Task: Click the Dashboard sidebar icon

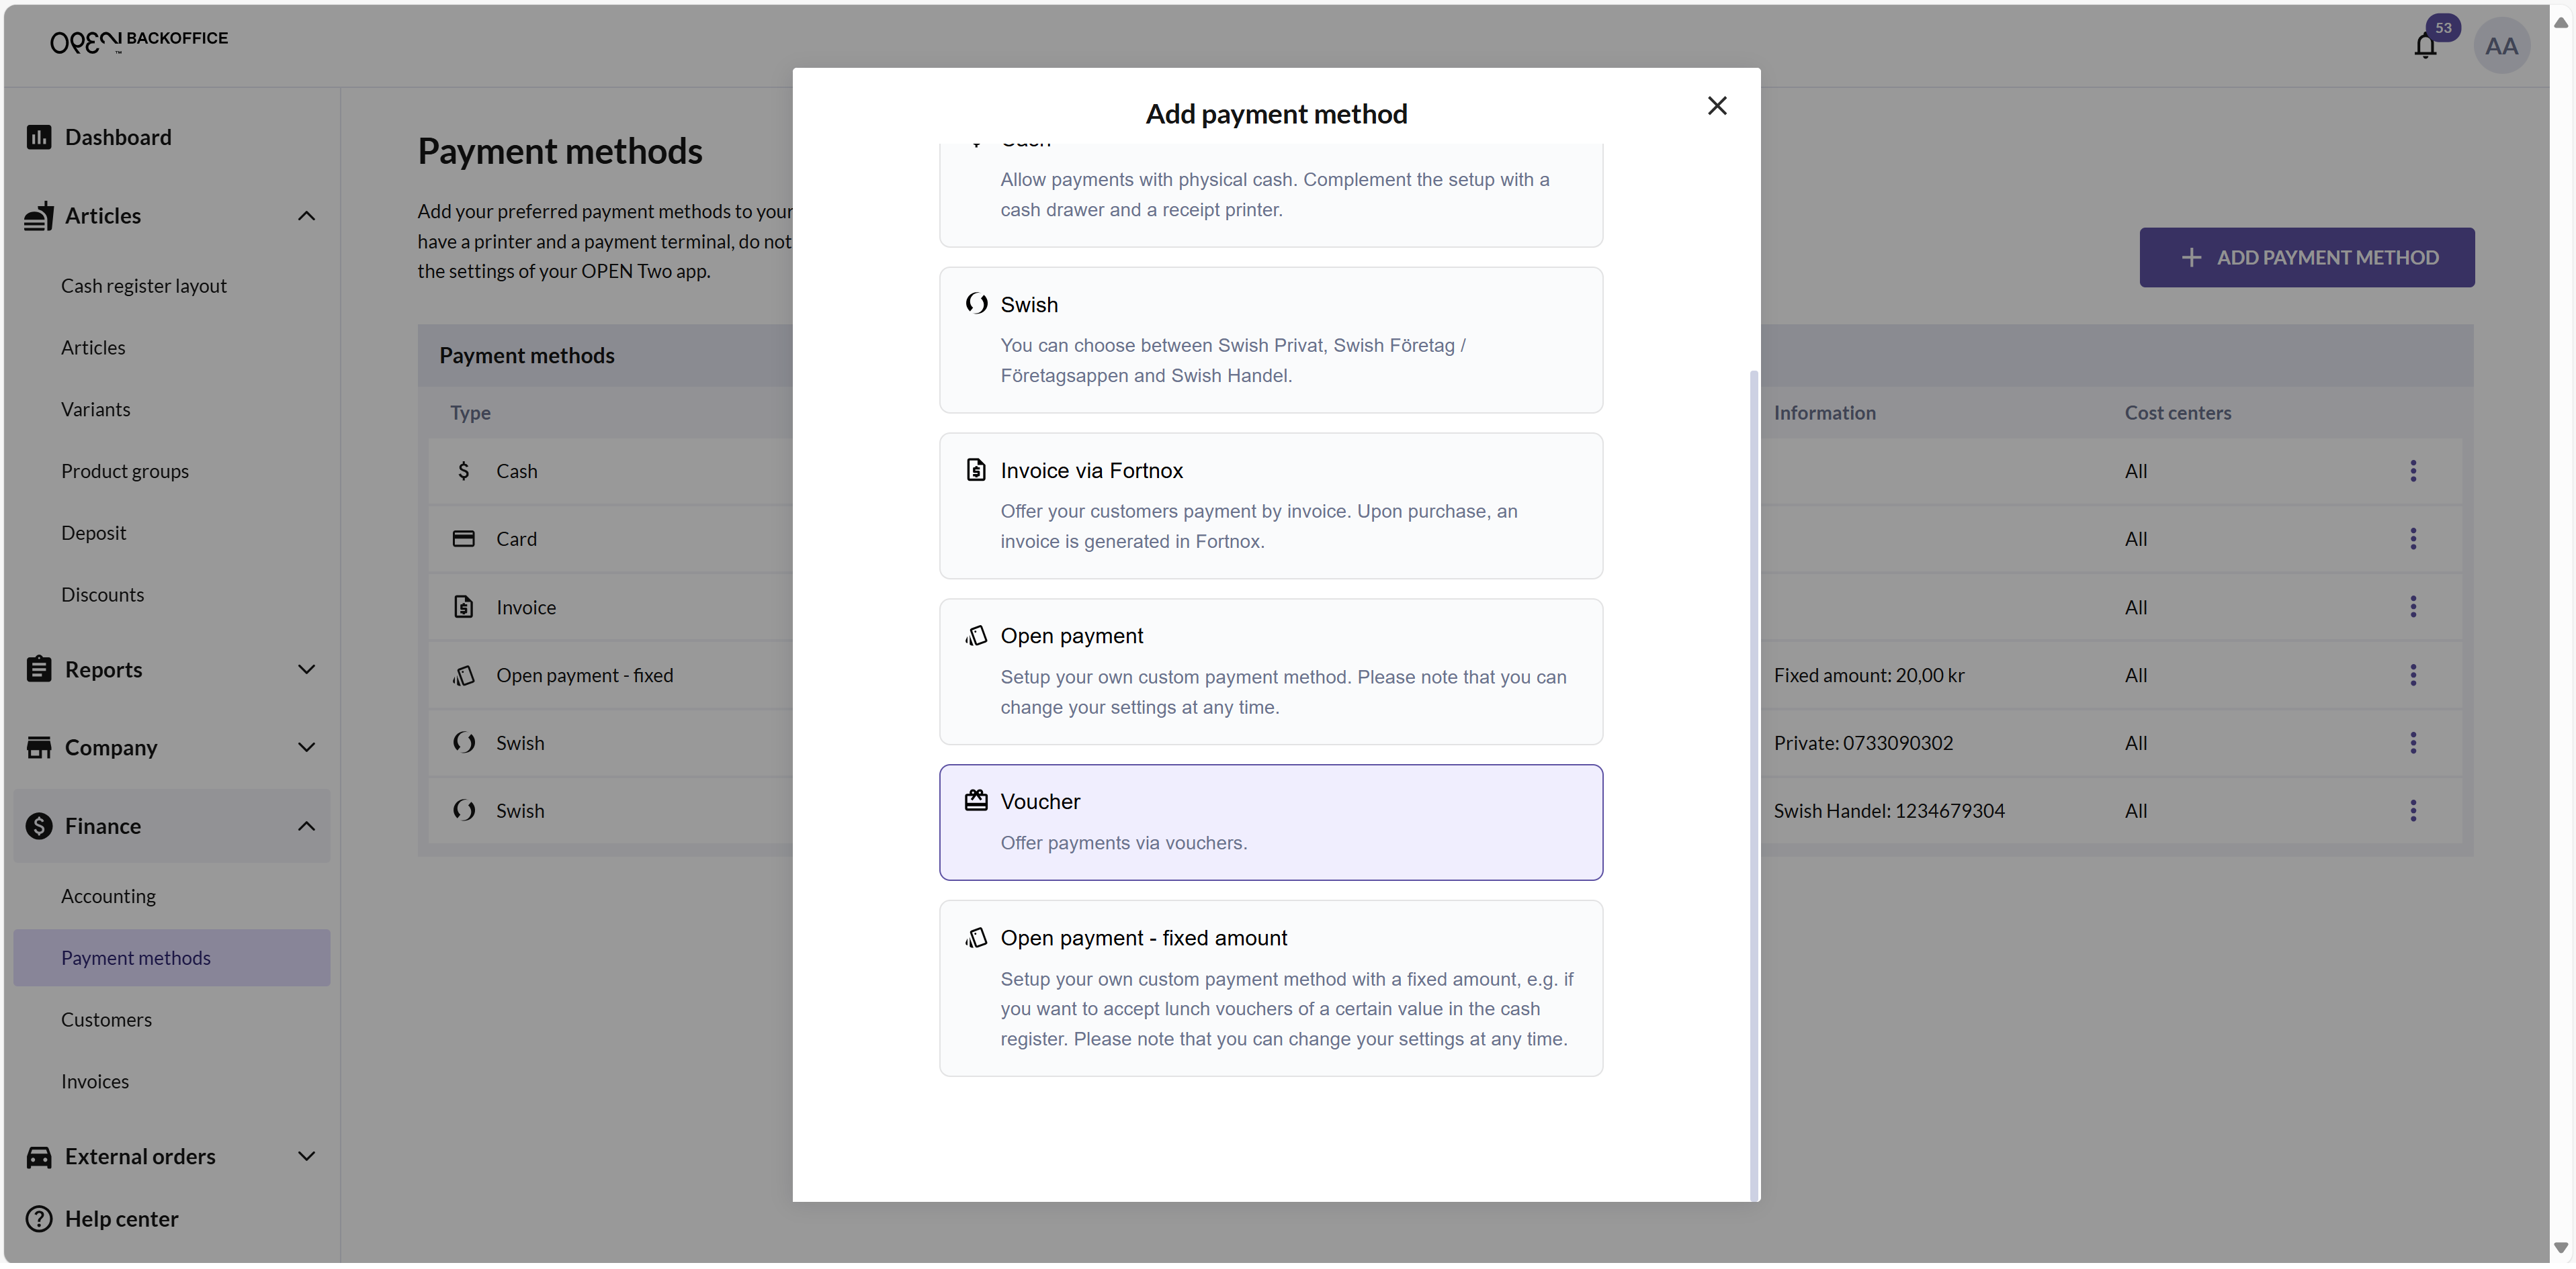Action: pyautogui.click(x=39, y=137)
